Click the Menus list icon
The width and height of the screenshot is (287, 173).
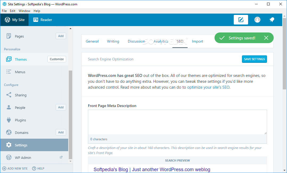coord(9,72)
